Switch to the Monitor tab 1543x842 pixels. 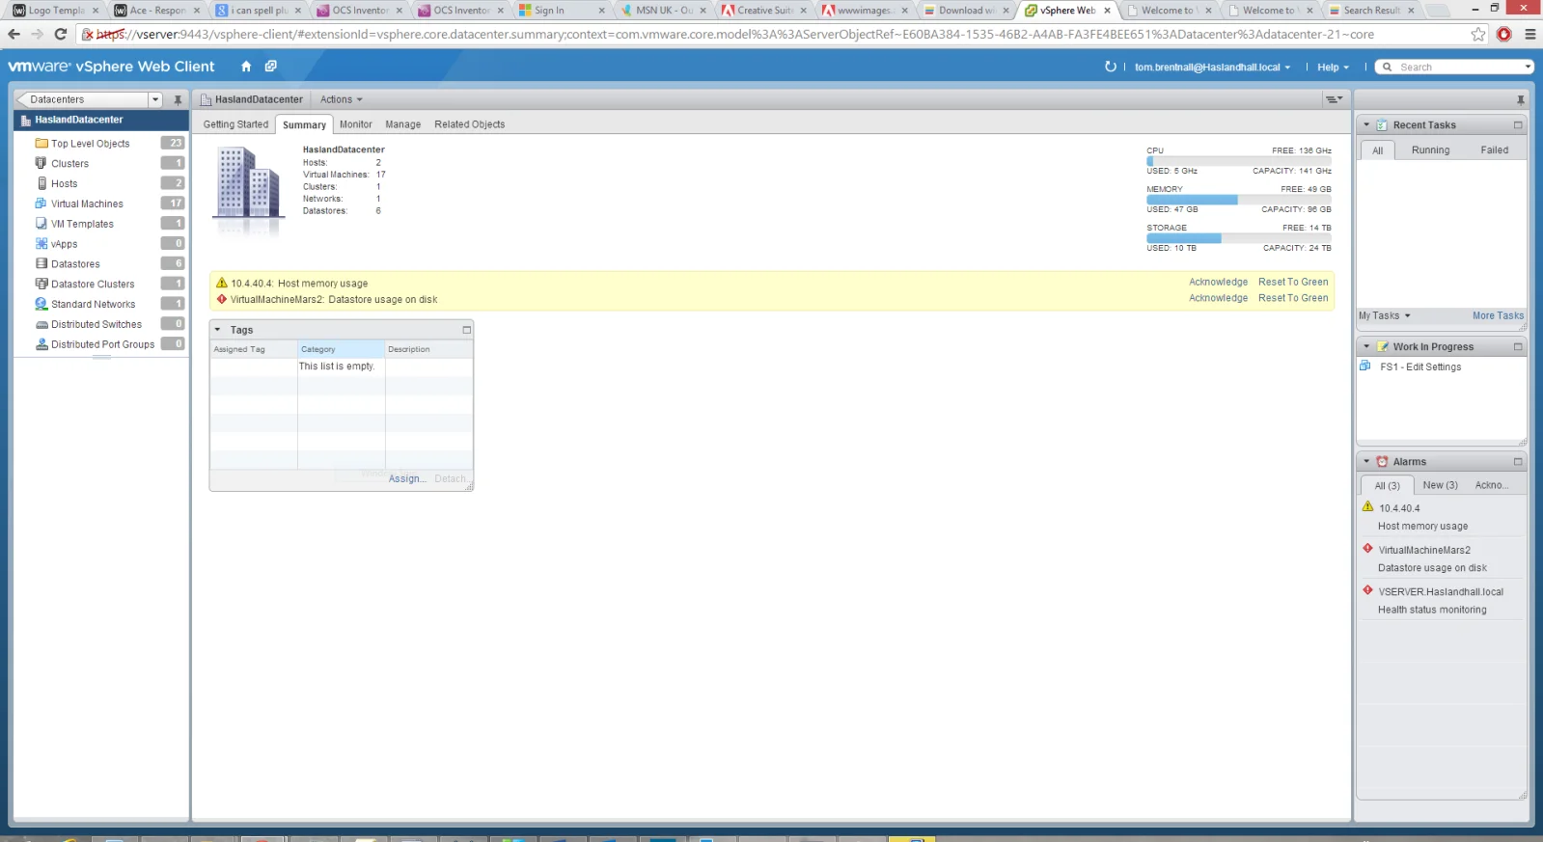[x=355, y=124]
